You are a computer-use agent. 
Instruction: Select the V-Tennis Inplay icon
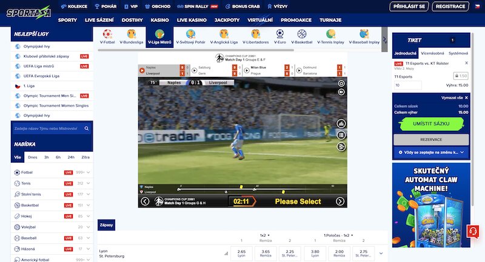tap(330, 37)
